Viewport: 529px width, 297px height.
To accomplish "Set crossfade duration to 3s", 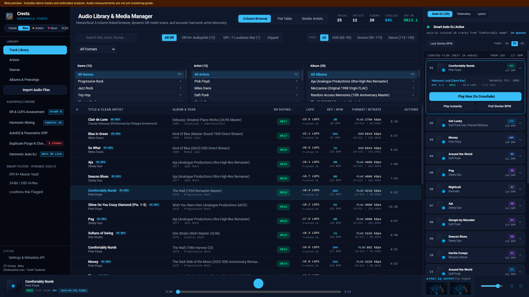I will (x=507, y=44).
